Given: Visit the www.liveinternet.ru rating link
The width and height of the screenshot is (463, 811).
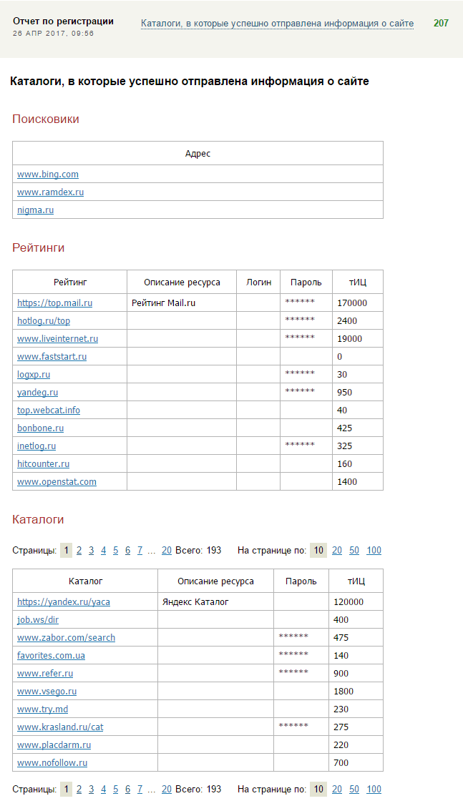Looking at the screenshot, I should click(x=57, y=339).
